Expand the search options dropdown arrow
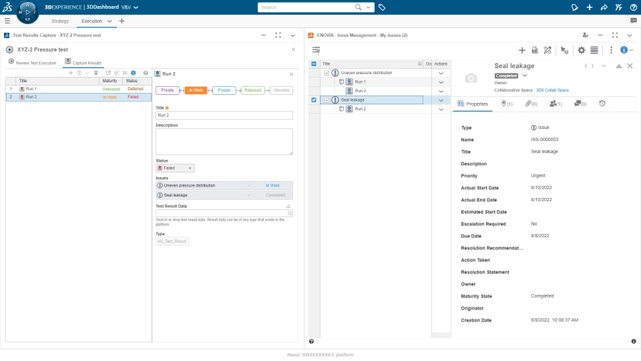The width and height of the screenshot is (641, 361). coord(369,7)
